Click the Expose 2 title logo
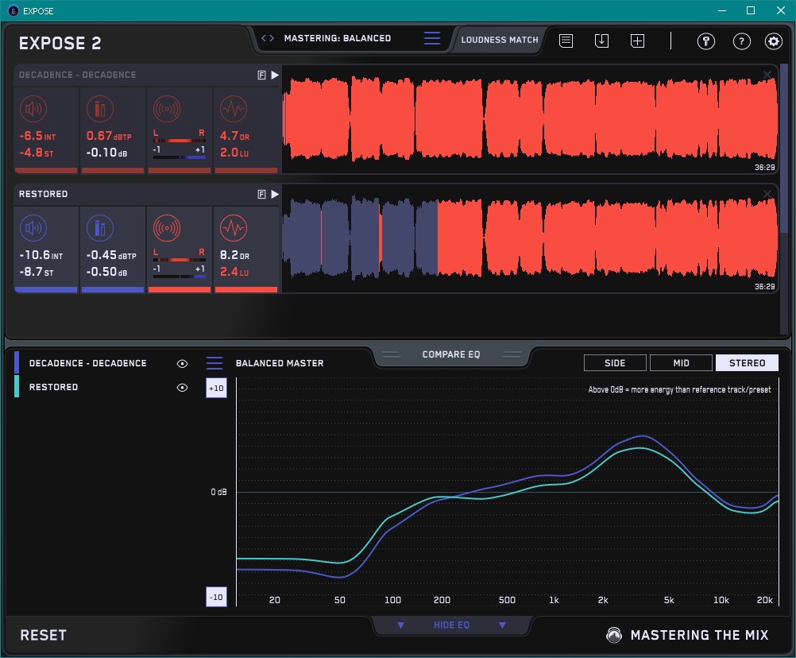The image size is (796, 658). tap(60, 43)
